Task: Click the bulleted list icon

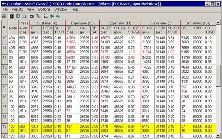Action: [x=46, y=16]
